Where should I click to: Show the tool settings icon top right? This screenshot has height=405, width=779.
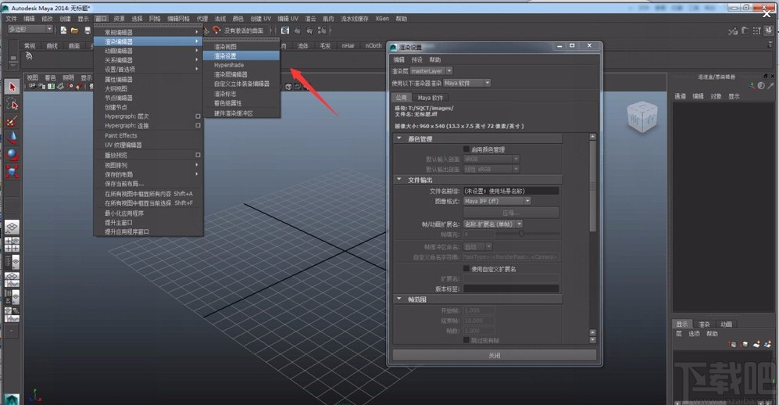(x=756, y=30)
